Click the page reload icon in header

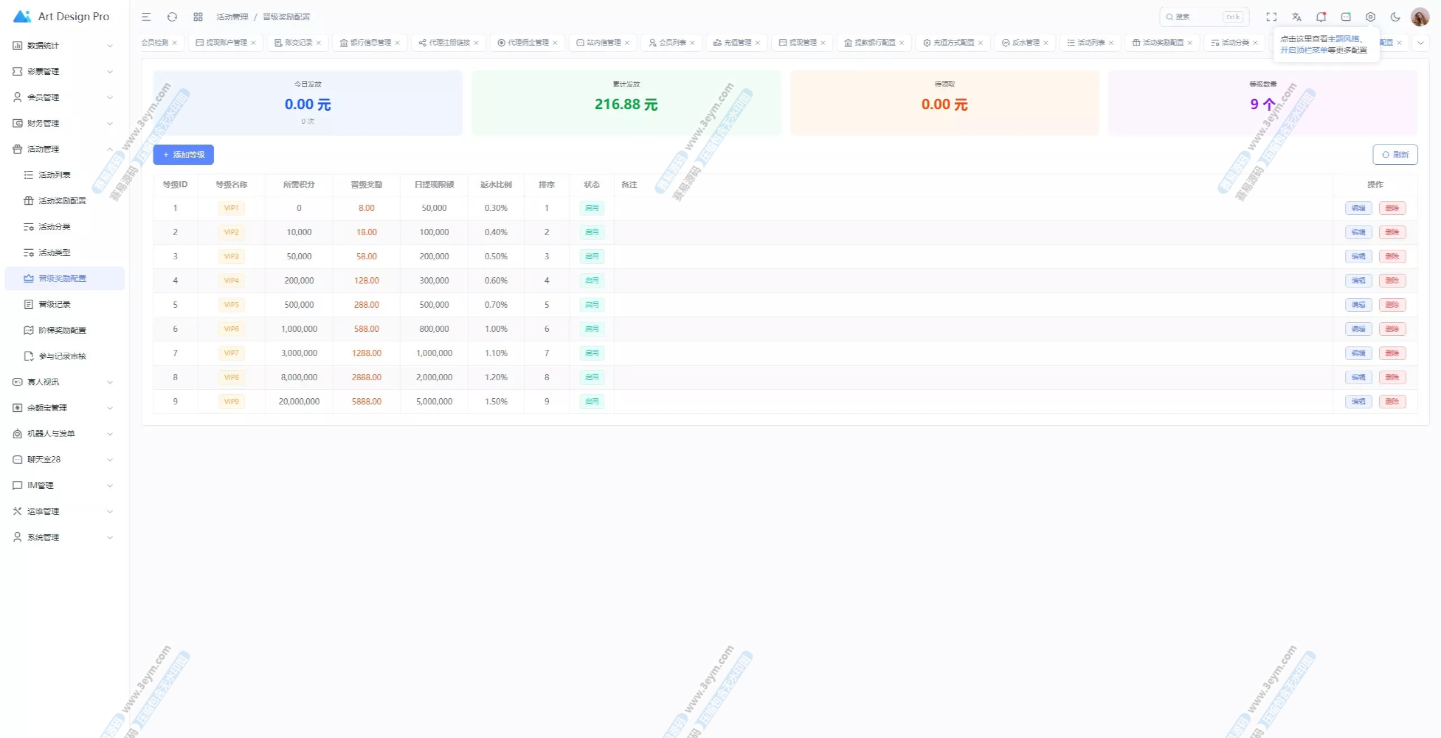[172, 17]
